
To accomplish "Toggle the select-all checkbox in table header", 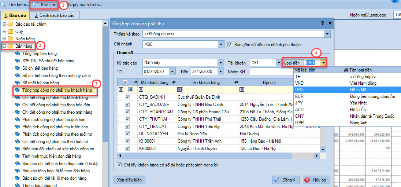I will click(x=125, y=82).
